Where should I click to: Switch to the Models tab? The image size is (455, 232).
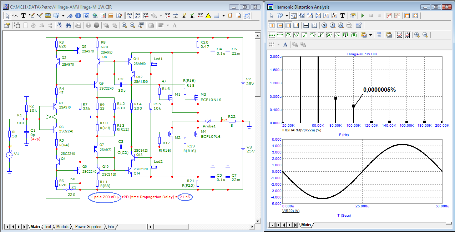(x=62, y=227)
